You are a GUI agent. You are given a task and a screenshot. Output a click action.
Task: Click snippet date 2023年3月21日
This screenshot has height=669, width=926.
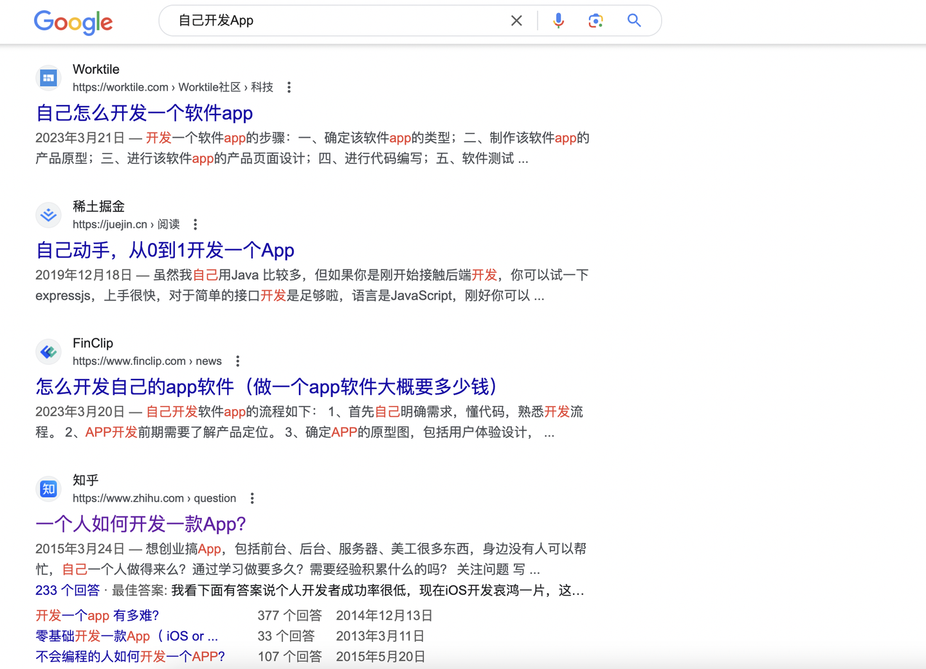tap(80, 138)
